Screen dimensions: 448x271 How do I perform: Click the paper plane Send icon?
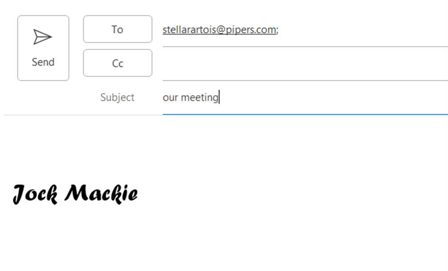pos(43,37)
